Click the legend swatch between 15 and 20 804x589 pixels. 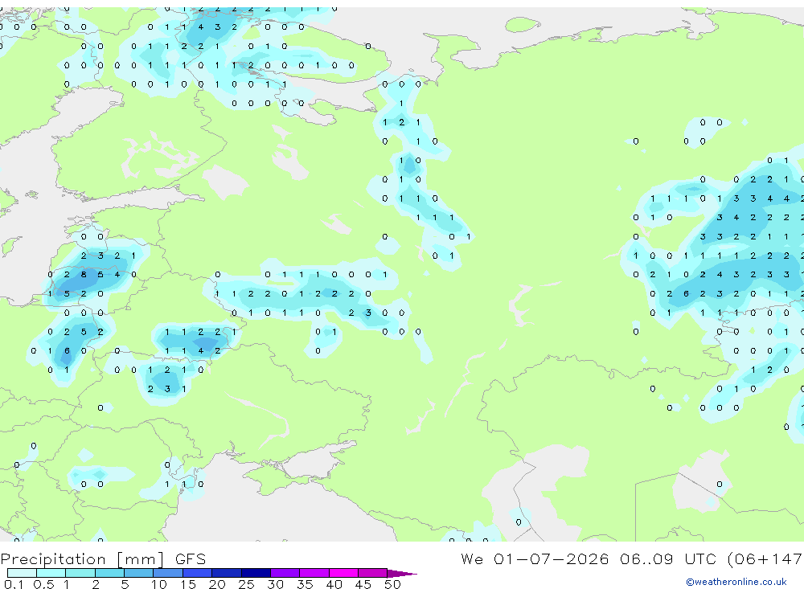198,573
